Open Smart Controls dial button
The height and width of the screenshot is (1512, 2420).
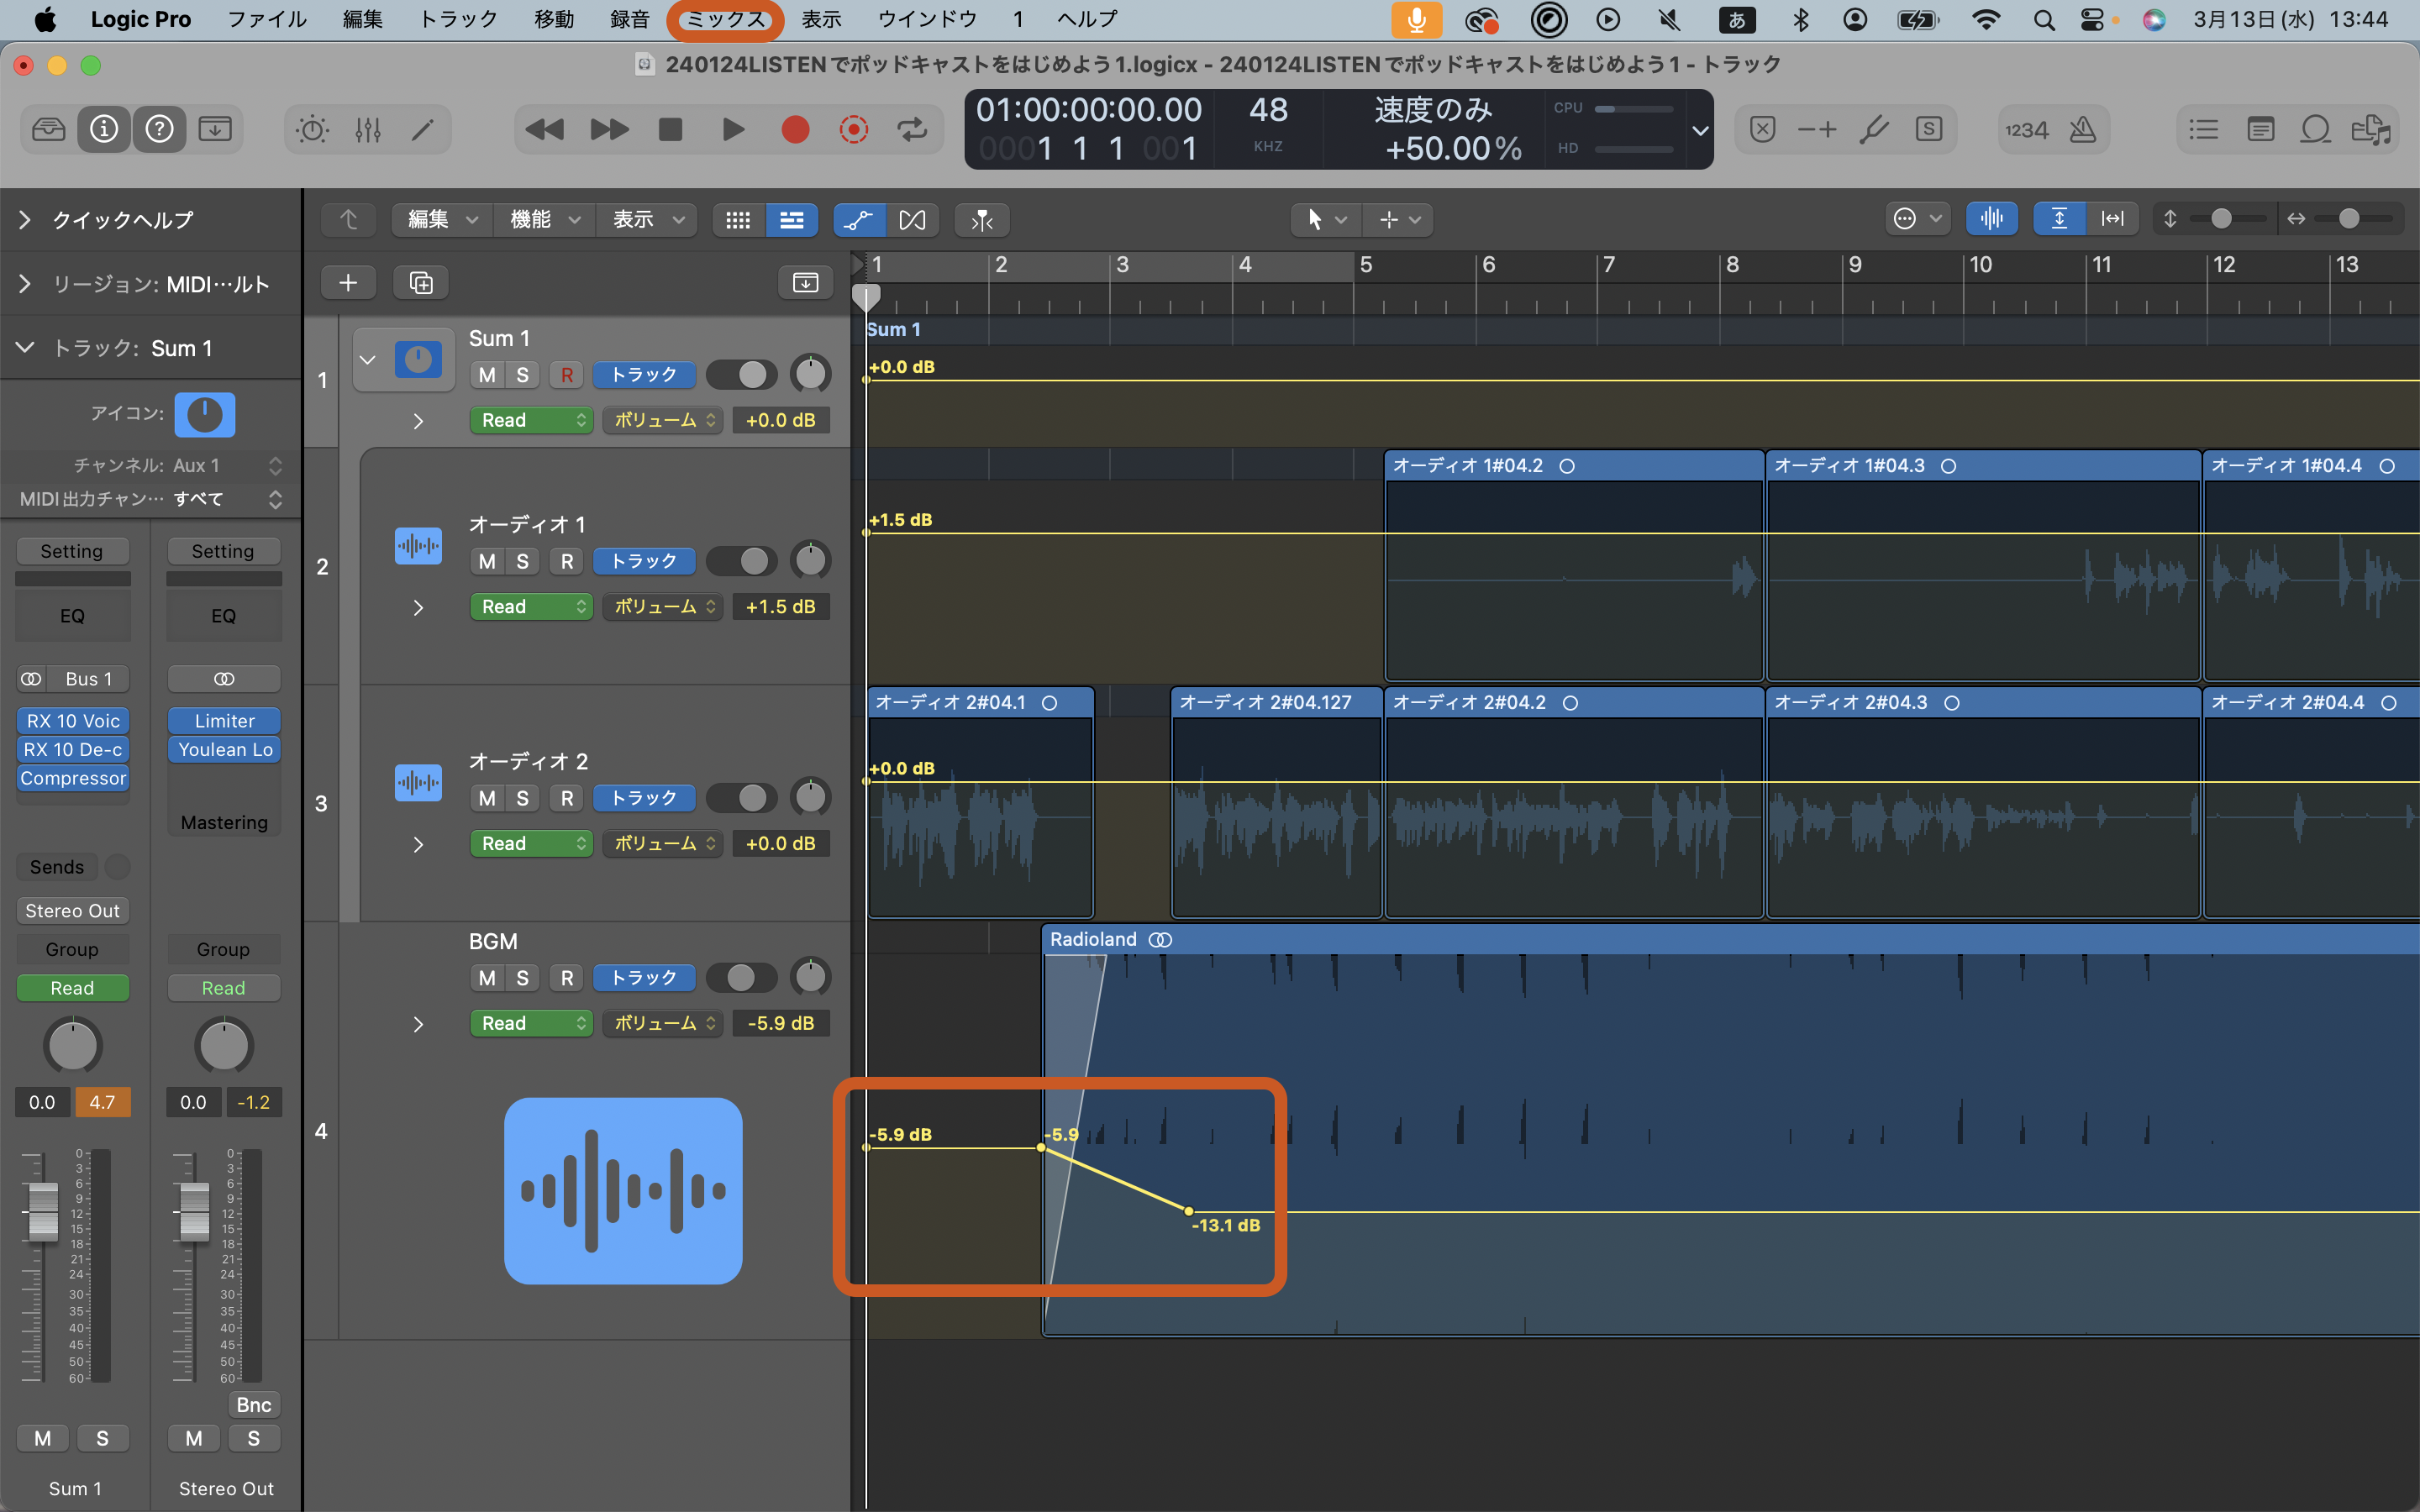(x=312, y=130)
